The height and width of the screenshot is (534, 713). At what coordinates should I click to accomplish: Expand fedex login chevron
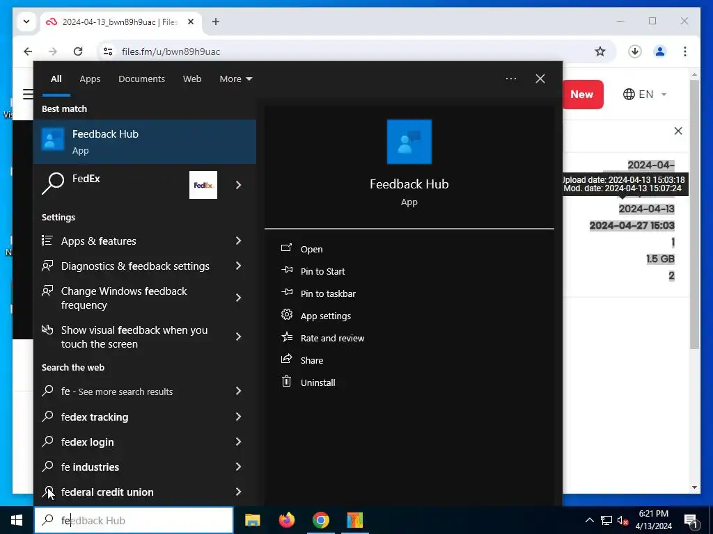pyautogui.click(x=238, y=442)
